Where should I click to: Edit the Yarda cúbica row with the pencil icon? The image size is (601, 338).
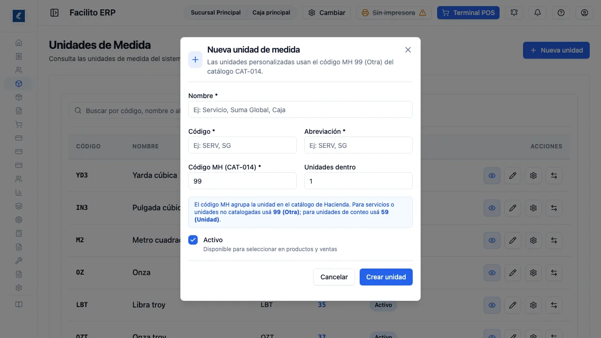[x=513, y=176]
